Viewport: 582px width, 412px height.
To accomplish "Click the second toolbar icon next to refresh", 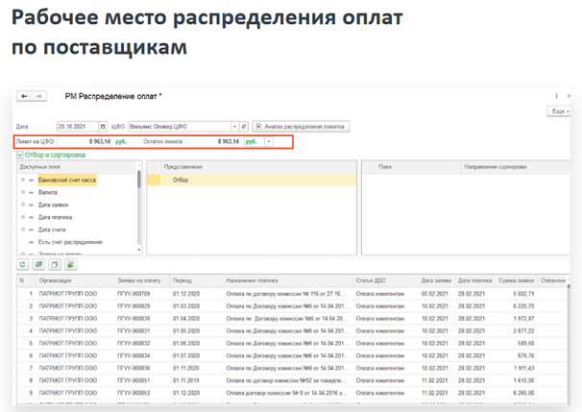I will tap(38, 263).
